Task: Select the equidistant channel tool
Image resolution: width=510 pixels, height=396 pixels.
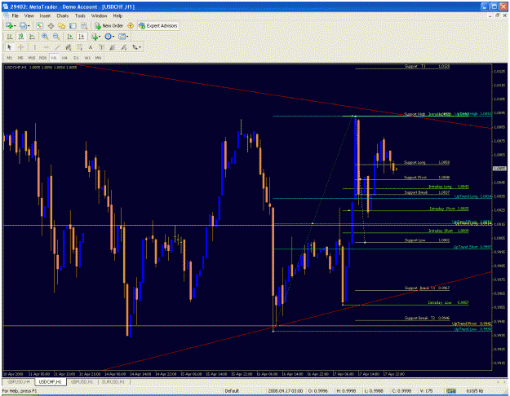Action: click(x=68, y=47)
